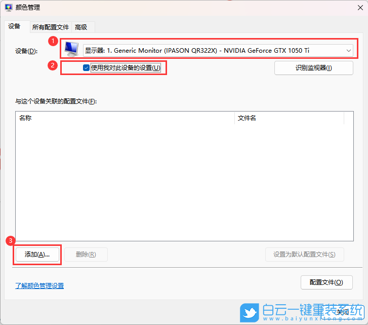Screen dimensions: 368x325
Task: Click the 配置文件(O) button
Action: [x=326, y=282]
